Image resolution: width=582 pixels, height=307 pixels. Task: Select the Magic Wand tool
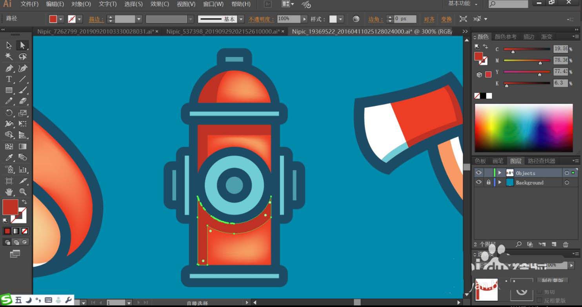tap(9, 57)
